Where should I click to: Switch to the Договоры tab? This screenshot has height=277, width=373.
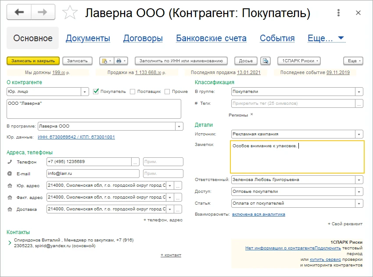point(143,39)
